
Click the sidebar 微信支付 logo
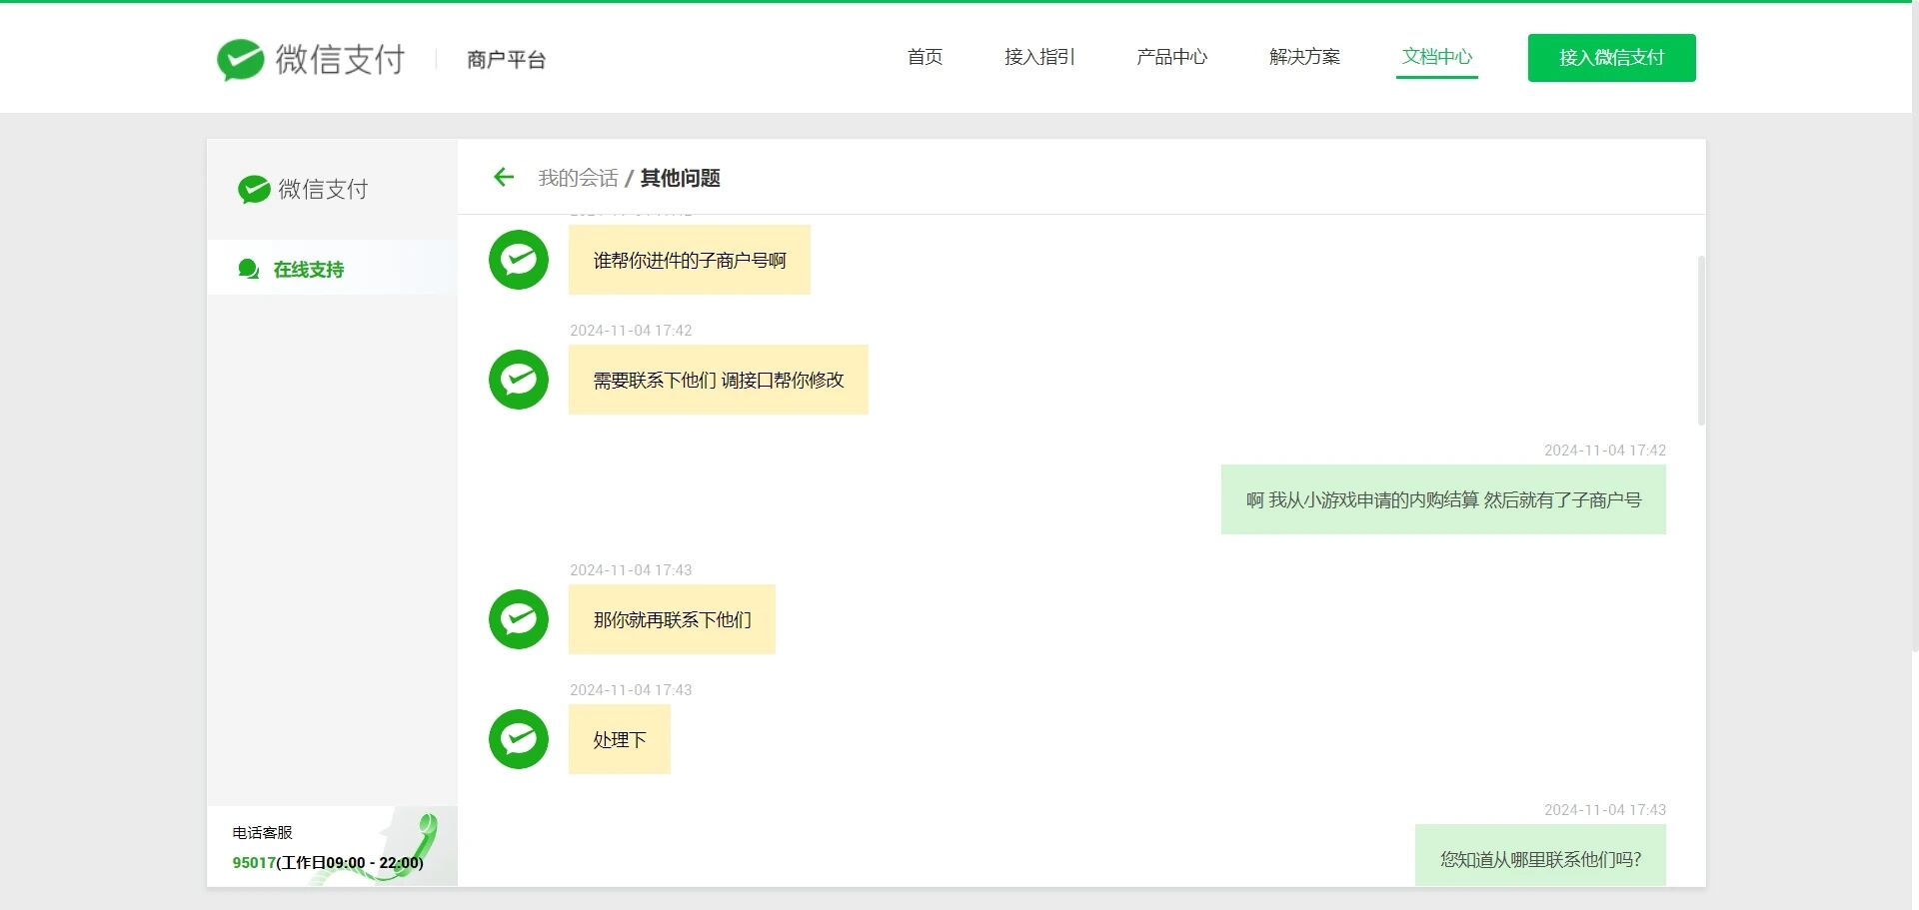[303, 189]
